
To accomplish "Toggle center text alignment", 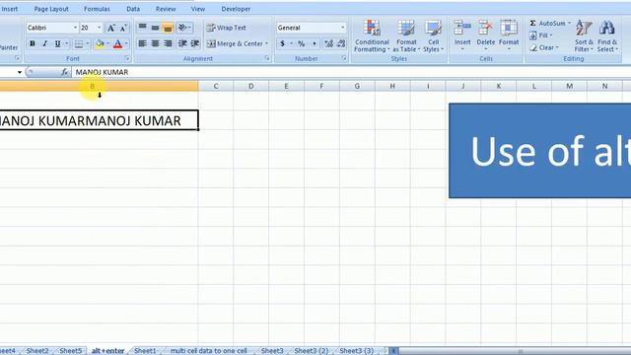I will [155, 43].
